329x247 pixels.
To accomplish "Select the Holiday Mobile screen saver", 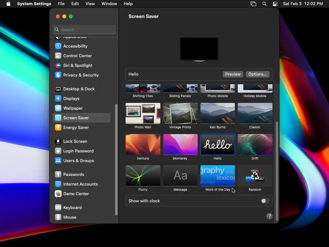I will point(255,88).
